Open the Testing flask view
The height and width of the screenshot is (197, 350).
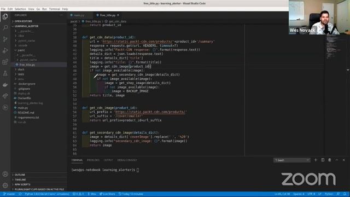tap(5, 73)
